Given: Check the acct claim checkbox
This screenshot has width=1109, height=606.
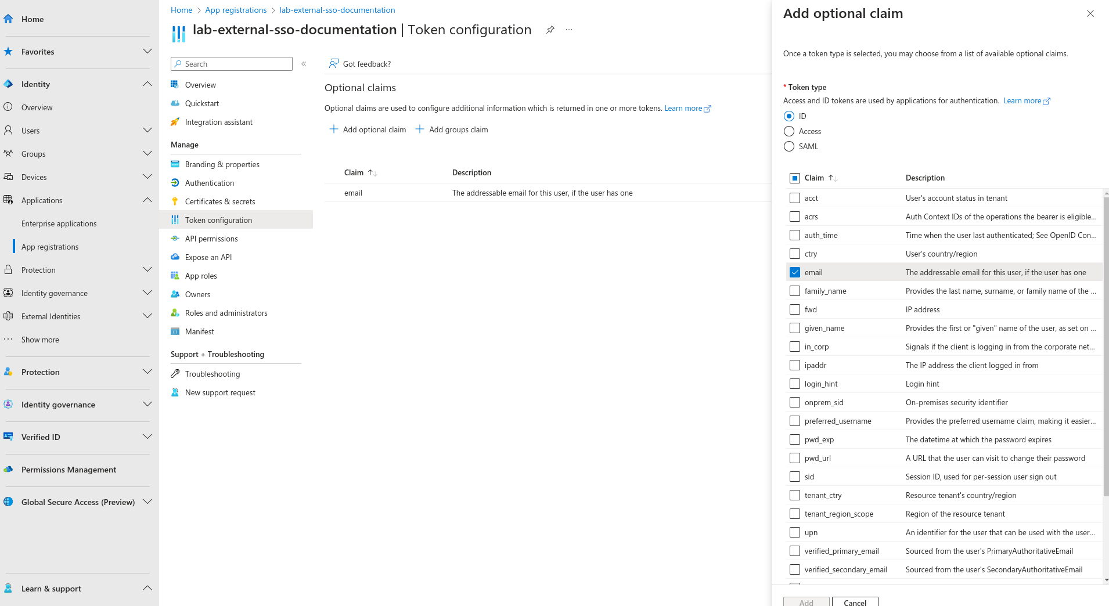Looking at the screenshot, I should click(x=795, y=198).
